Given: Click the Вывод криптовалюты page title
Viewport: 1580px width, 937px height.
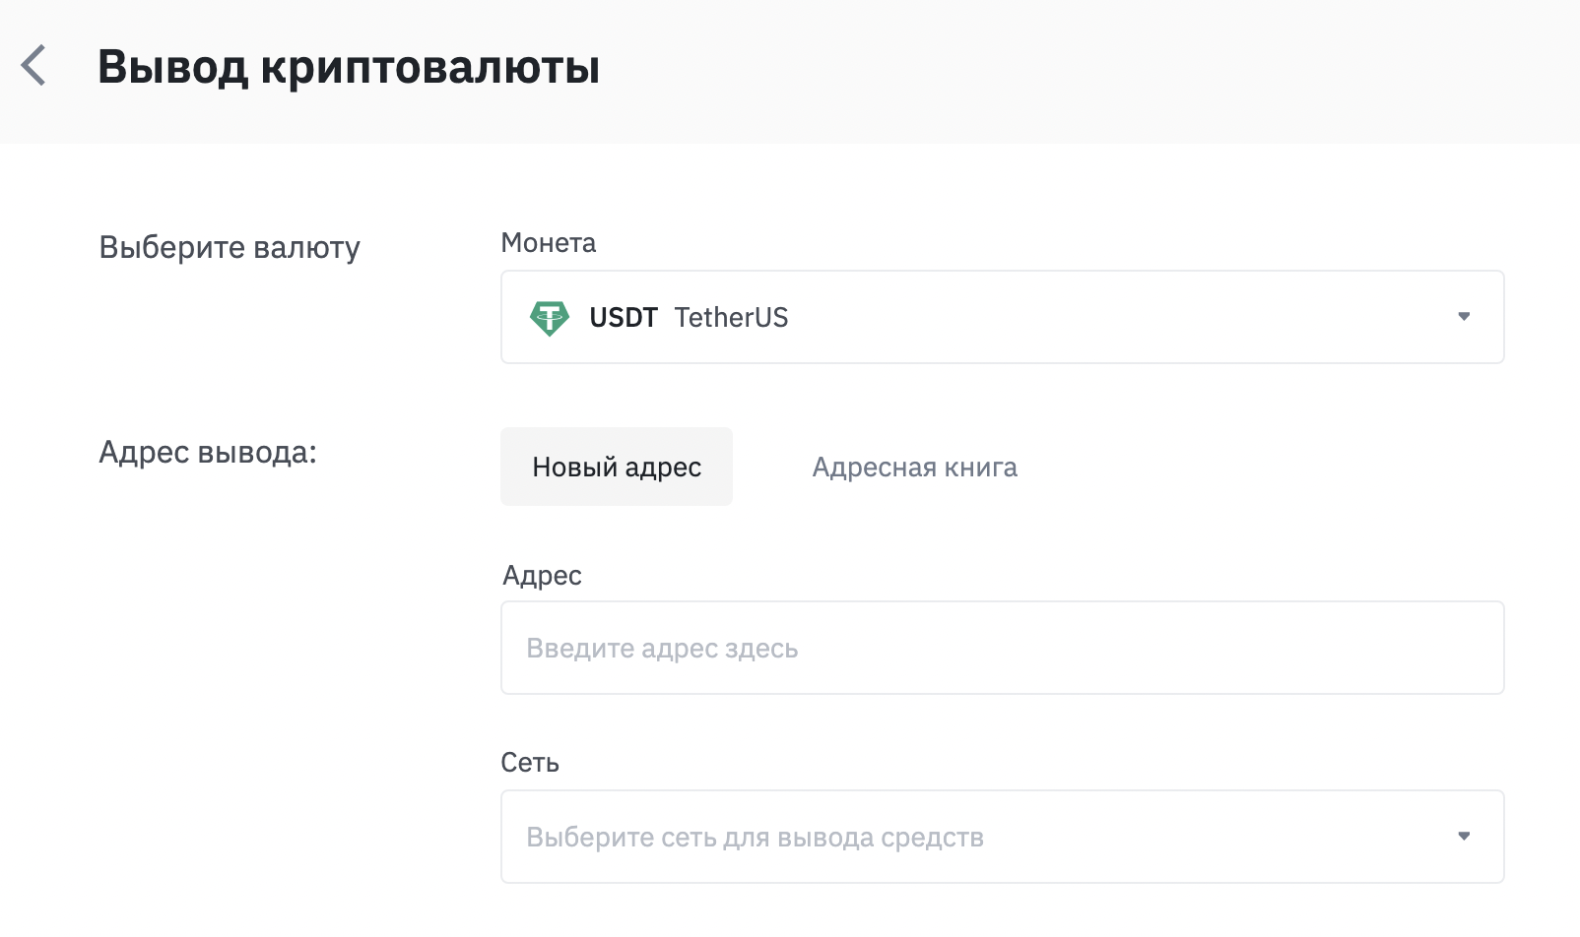Looking at the screenshot, I should click(349, 67).
